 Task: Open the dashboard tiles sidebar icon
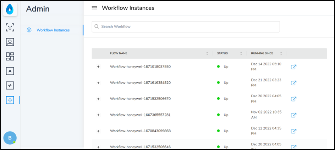[x=10, y=57]
